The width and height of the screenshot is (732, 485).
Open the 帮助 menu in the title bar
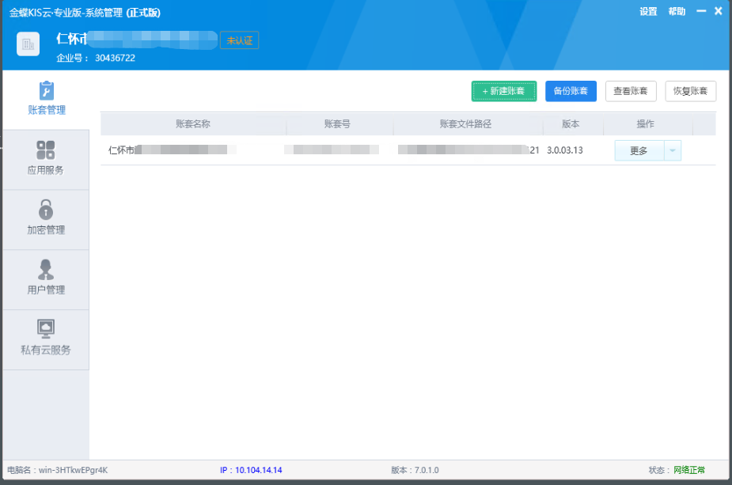click(x=677, y=11)
